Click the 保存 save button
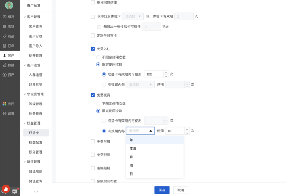Viewport: 286px width, 196px height. point(162,190)
